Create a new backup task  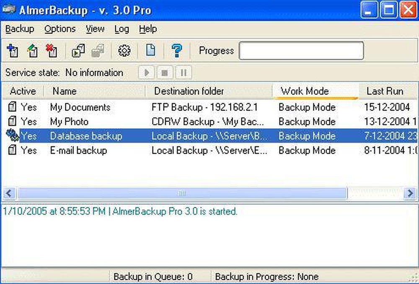(13, 50)
